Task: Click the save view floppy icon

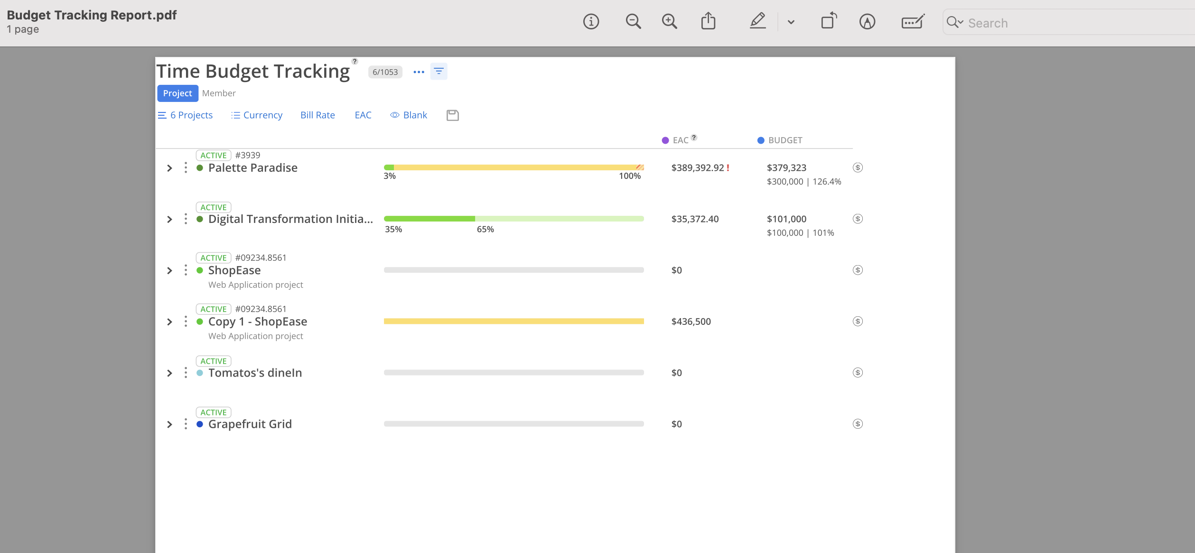Action: pyautogui.click(x=452, y=115)
